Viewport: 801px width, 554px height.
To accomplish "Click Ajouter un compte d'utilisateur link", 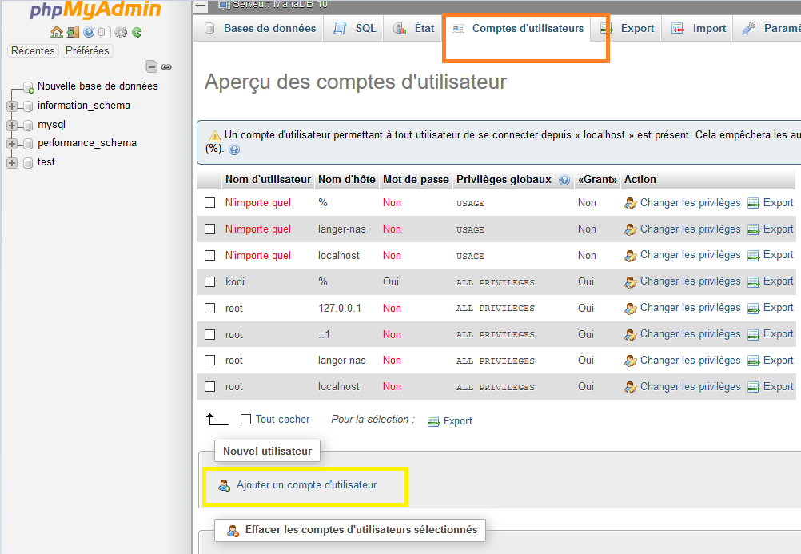I will point(306,485).
